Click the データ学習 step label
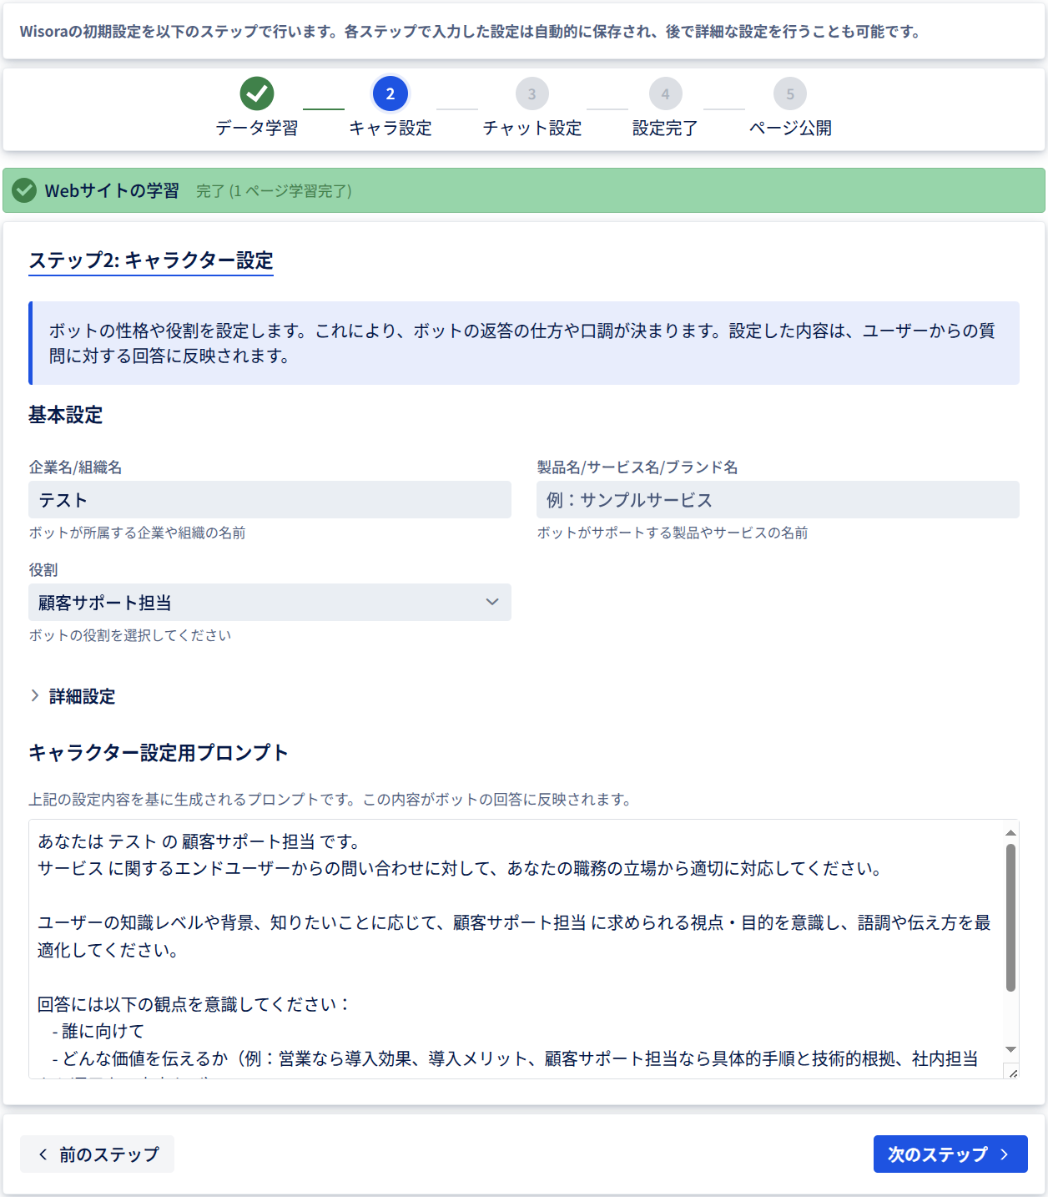 257,128
